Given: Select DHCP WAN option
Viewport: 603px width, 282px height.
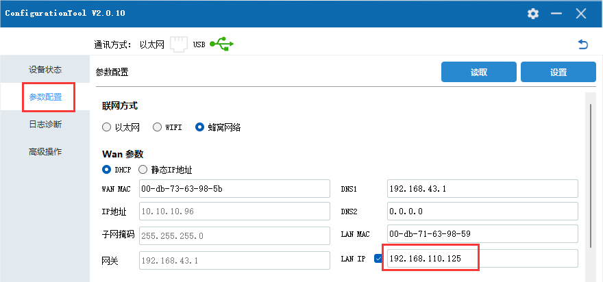Looking at the screenshot, I should 106,170.
